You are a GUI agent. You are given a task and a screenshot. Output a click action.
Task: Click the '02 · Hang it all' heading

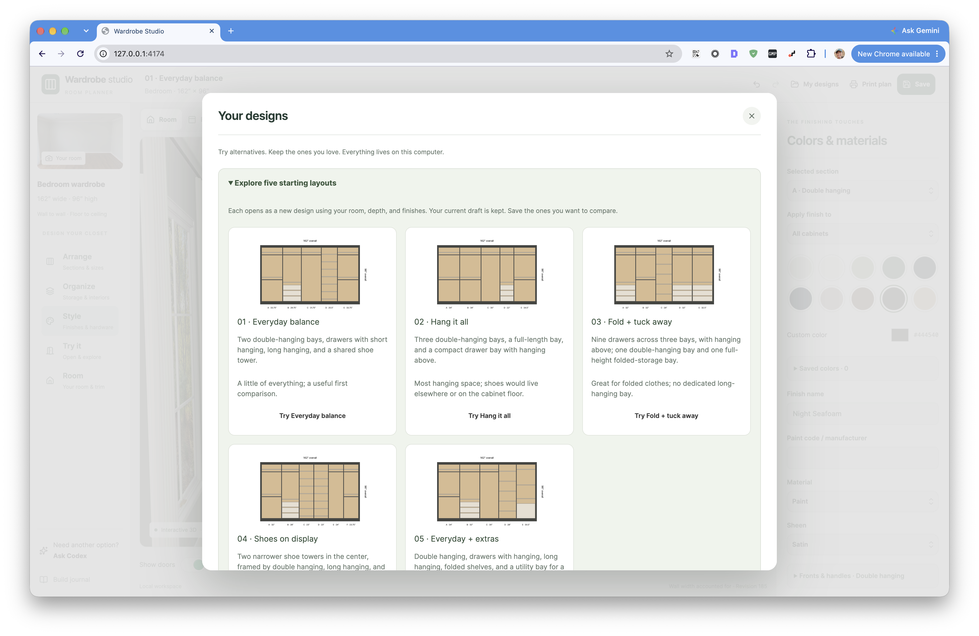pyautogui.click(x=441, y=322)
